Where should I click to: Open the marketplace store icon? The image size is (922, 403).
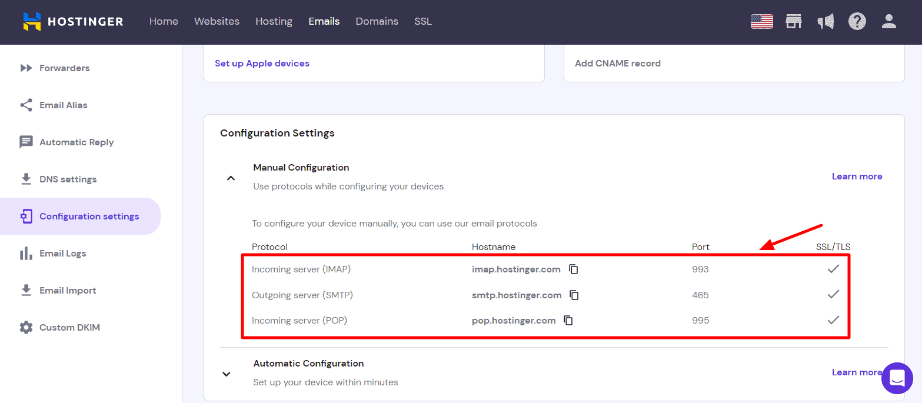794,22
